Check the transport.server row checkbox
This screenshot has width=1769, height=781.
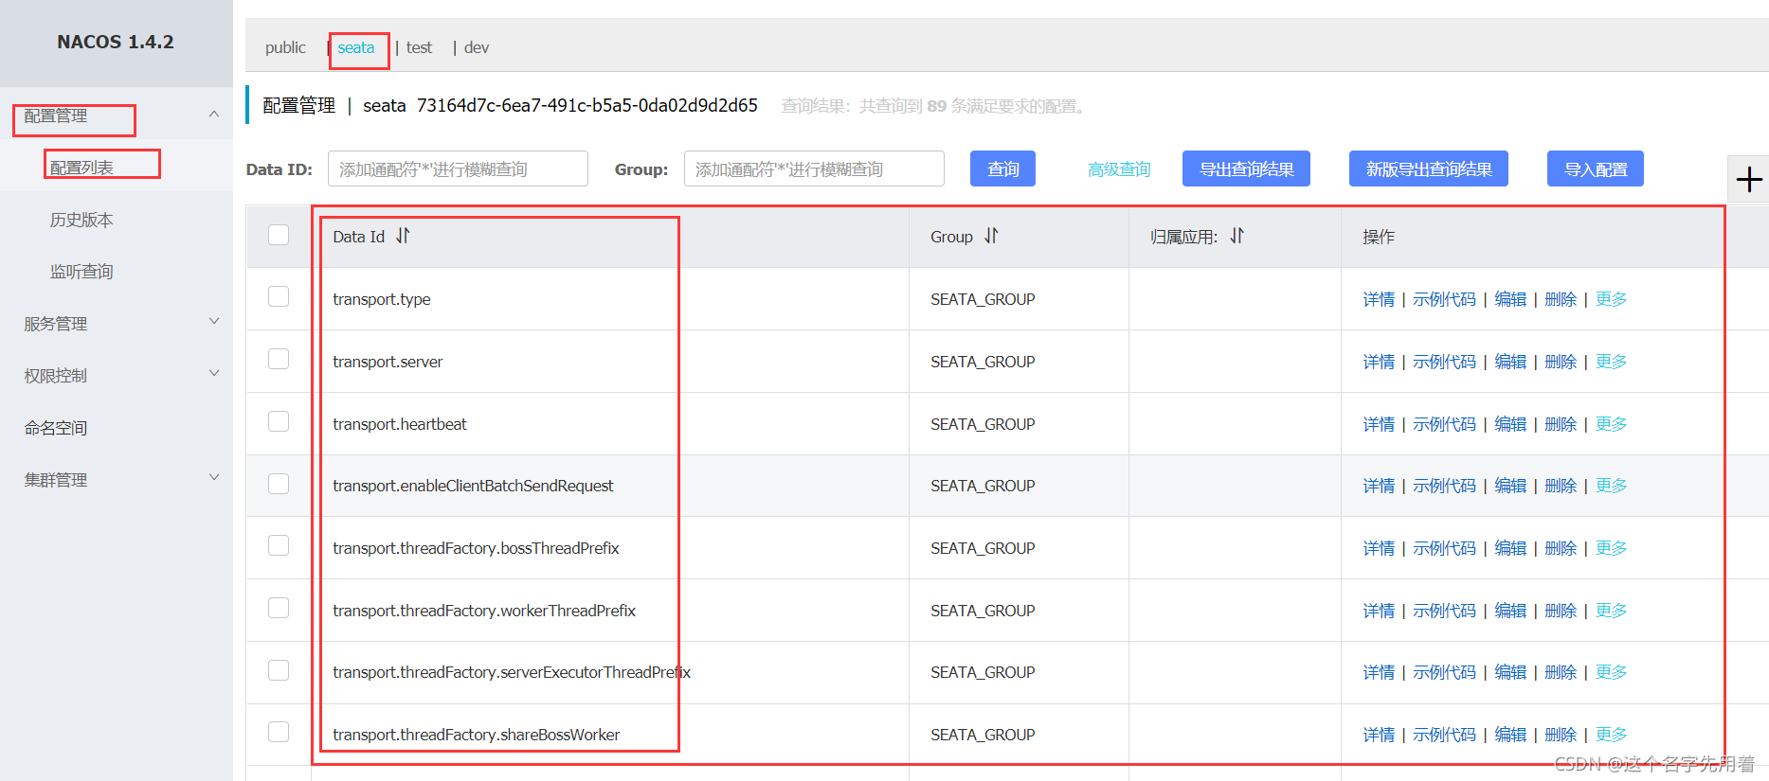[279, 359]
